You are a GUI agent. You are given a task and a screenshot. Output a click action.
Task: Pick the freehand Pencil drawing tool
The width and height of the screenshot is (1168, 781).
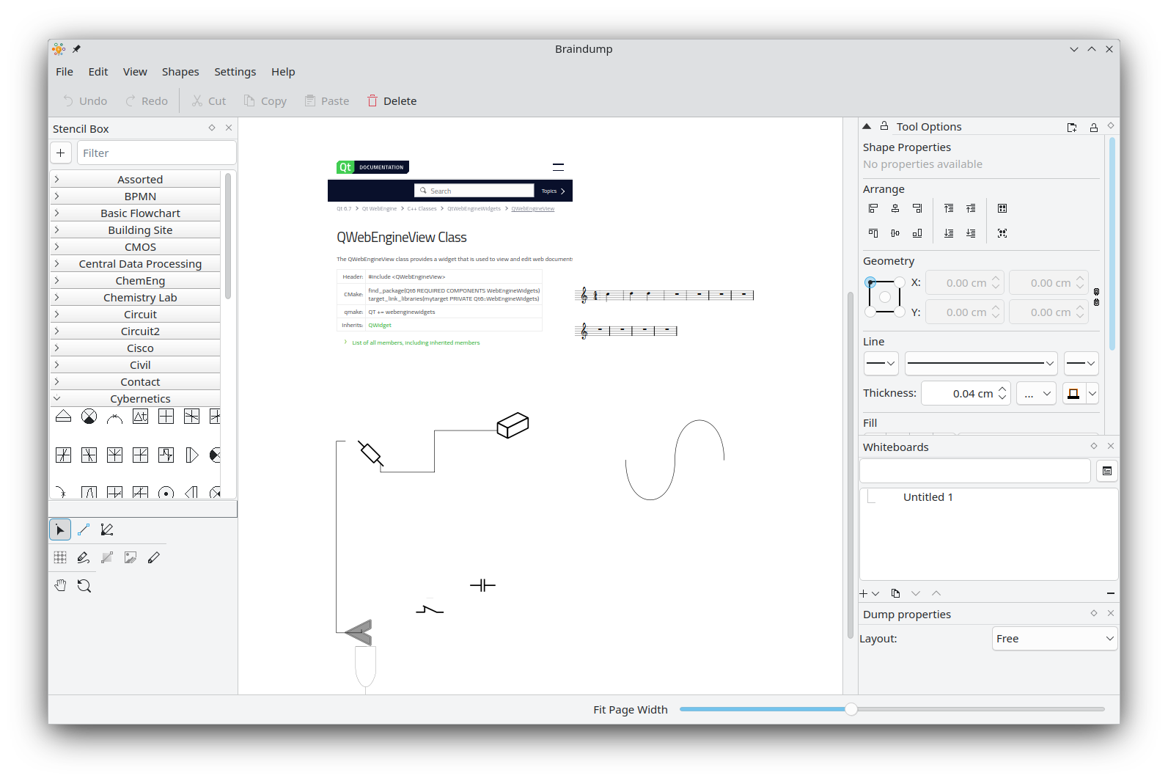pyautogui.click(x=154, y=557)
